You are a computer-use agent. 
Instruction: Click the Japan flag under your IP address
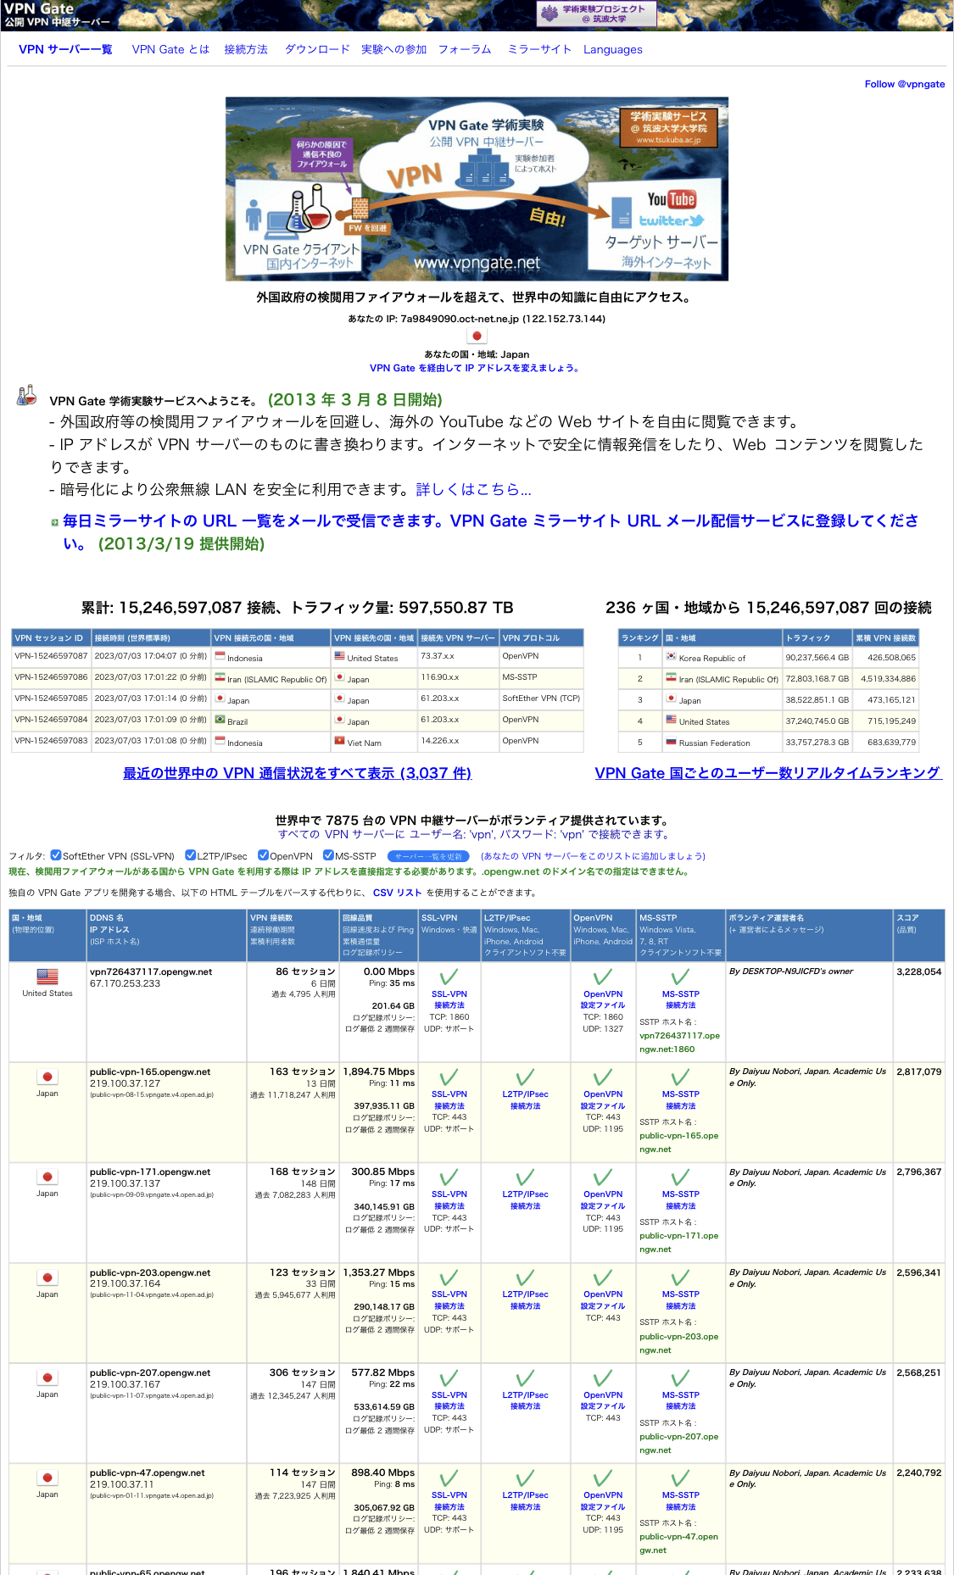477,337
